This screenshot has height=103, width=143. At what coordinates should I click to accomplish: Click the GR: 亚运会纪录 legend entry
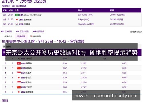point(22,31)
